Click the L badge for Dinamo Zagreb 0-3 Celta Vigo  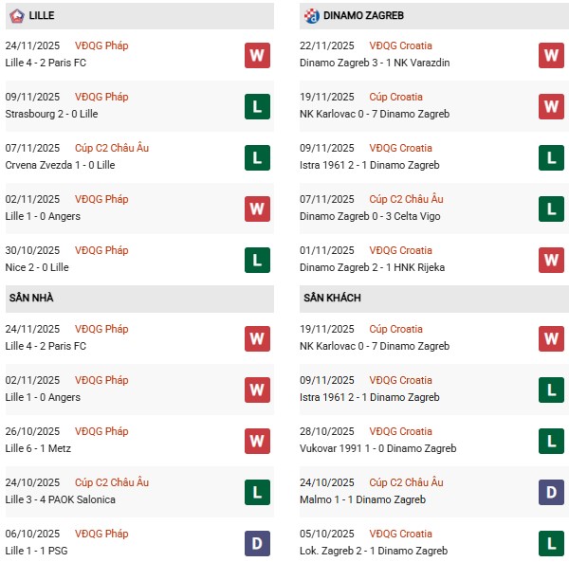[551, 208]
